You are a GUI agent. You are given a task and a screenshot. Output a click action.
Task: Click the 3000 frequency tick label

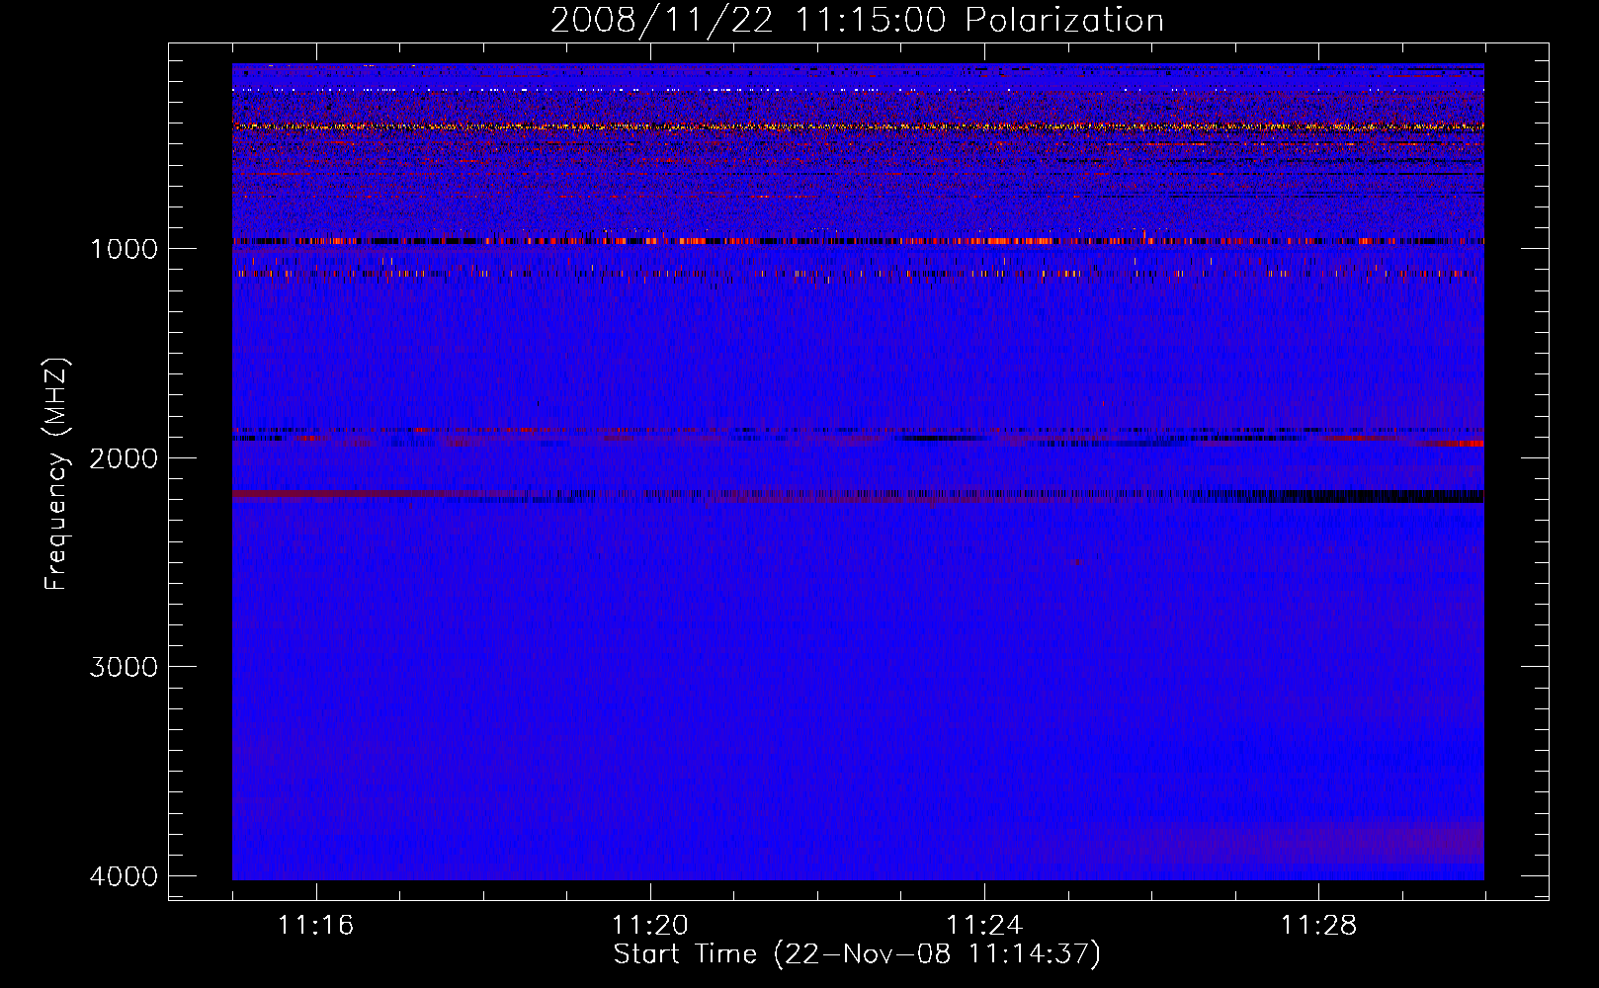pos(124,667)
